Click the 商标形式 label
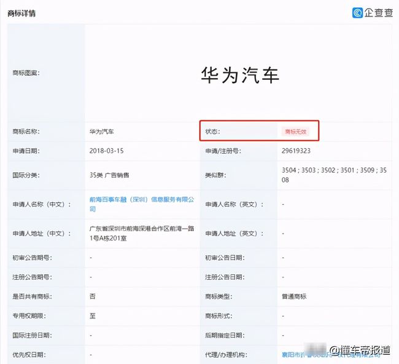This screenshot has height=364, width=399. (x=219, y=316)
